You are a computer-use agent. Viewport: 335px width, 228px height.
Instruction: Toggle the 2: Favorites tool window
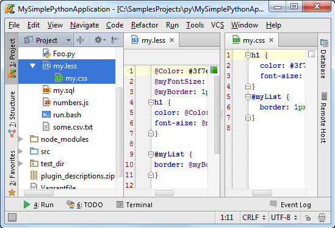12,173
